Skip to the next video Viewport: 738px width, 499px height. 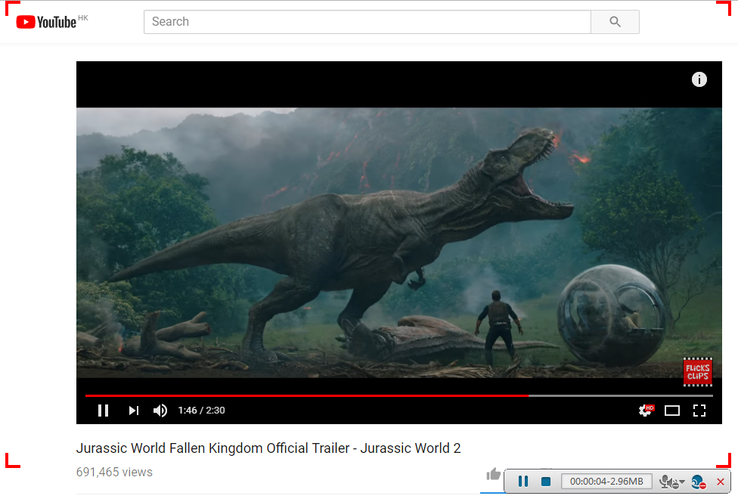[x=133, y=411]
